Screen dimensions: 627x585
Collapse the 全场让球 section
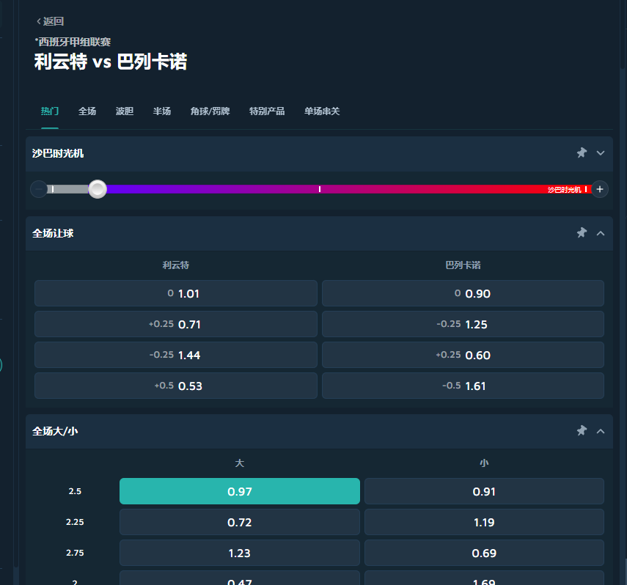point(601,233)
